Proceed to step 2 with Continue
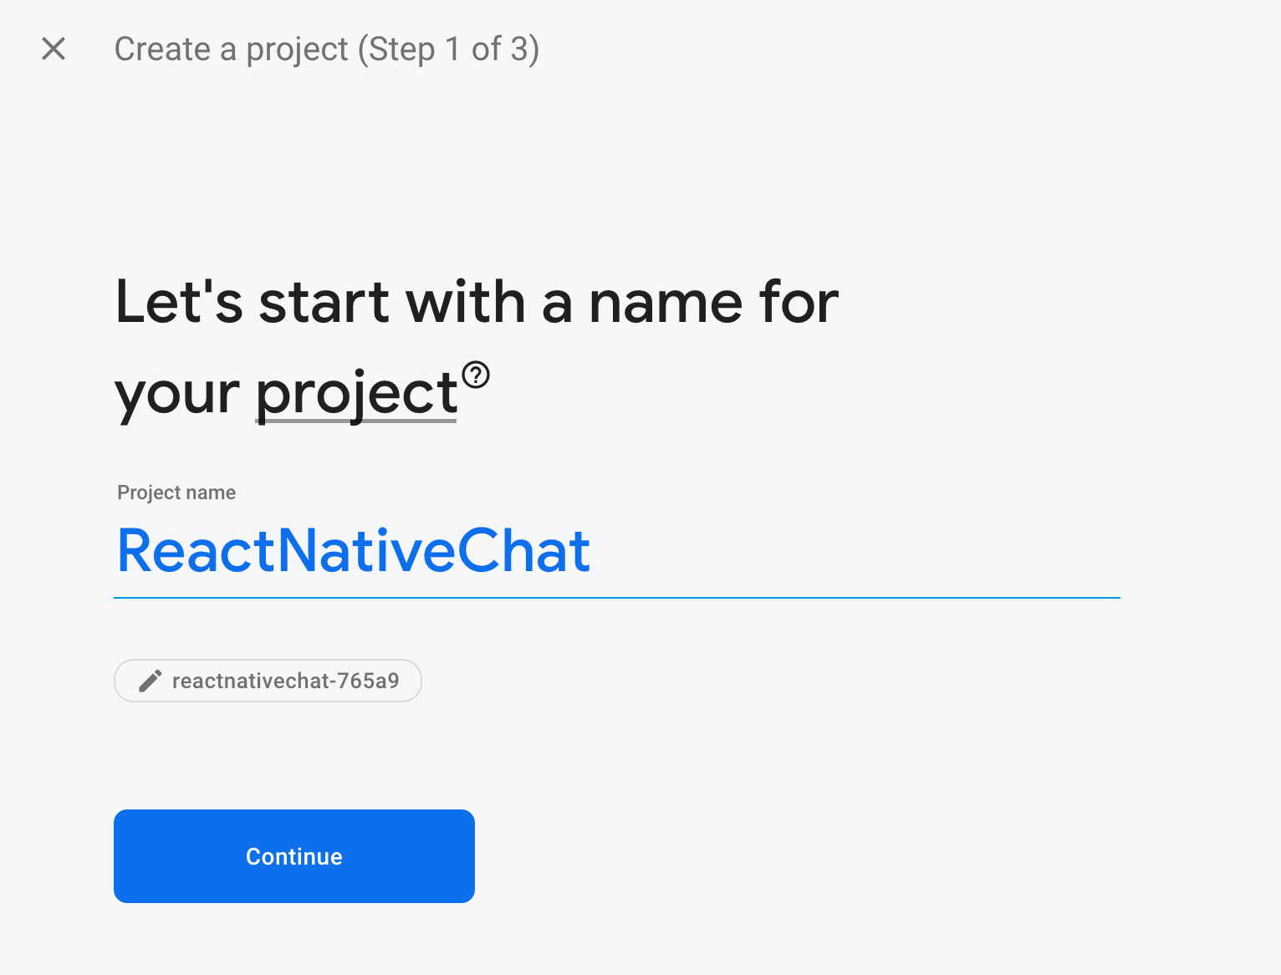This screenshot has width=1281, height=975. [294, 856]
